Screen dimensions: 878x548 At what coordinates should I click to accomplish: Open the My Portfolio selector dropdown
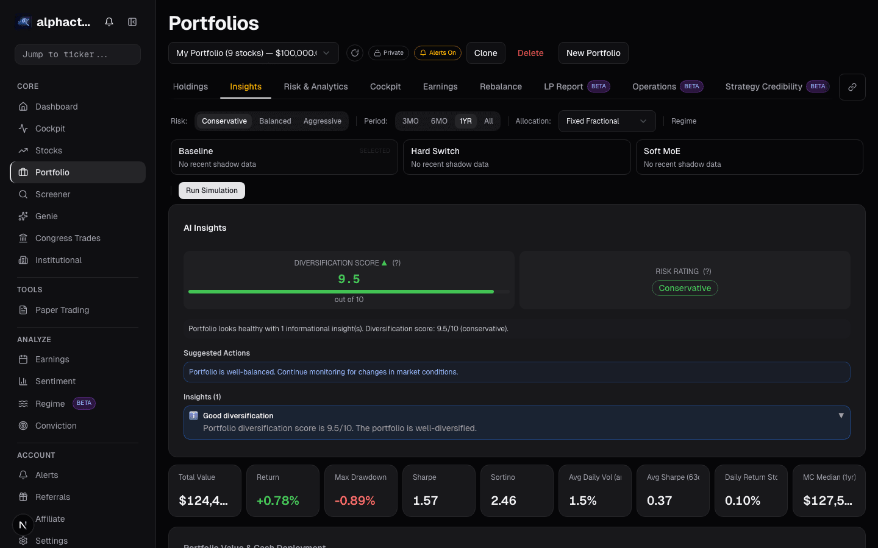coord(253,53)
